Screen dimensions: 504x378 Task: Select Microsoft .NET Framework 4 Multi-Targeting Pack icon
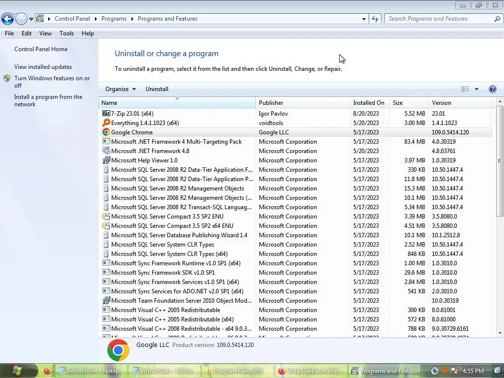(x=106, y=141)
